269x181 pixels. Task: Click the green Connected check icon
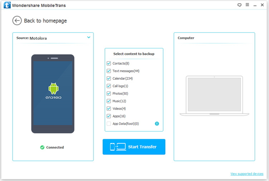pyautogui.click(x=42, y=147)
